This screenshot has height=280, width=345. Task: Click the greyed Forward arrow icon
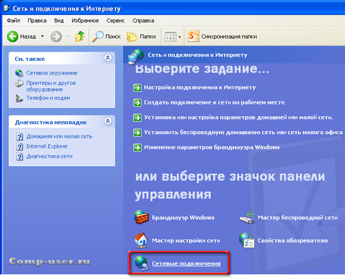[56, 37]
